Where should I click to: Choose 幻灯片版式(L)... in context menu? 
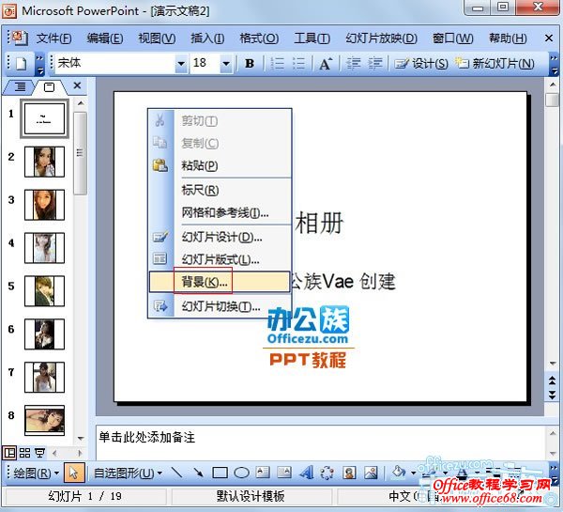point(220,259)
